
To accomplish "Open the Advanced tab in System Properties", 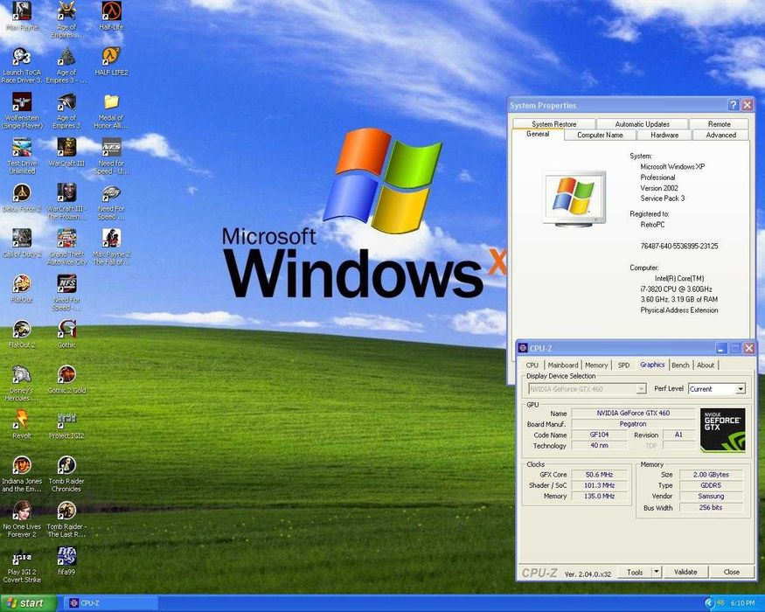I will click(x=720, y=136).
